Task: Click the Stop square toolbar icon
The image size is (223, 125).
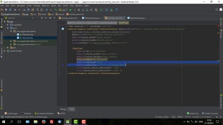Action: [91, 10]
